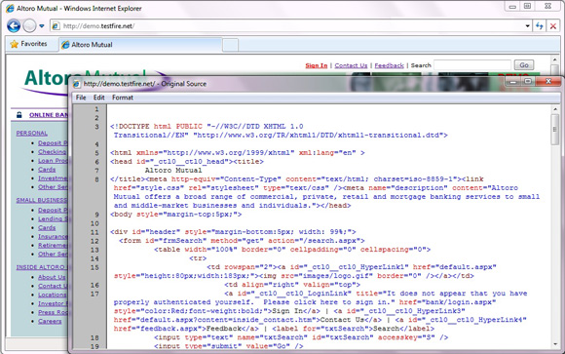The height and width of the screenshot is (354, 565).
Task: Click the browser Forward arrow button
Action: (29, 25)
